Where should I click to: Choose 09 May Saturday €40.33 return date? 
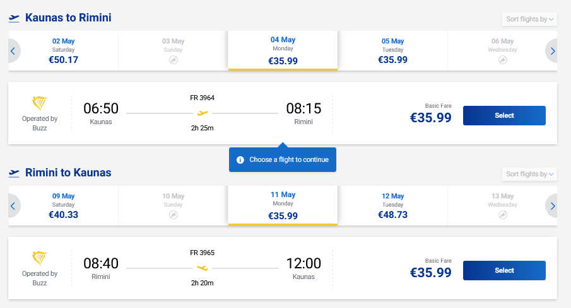(63, 206)
